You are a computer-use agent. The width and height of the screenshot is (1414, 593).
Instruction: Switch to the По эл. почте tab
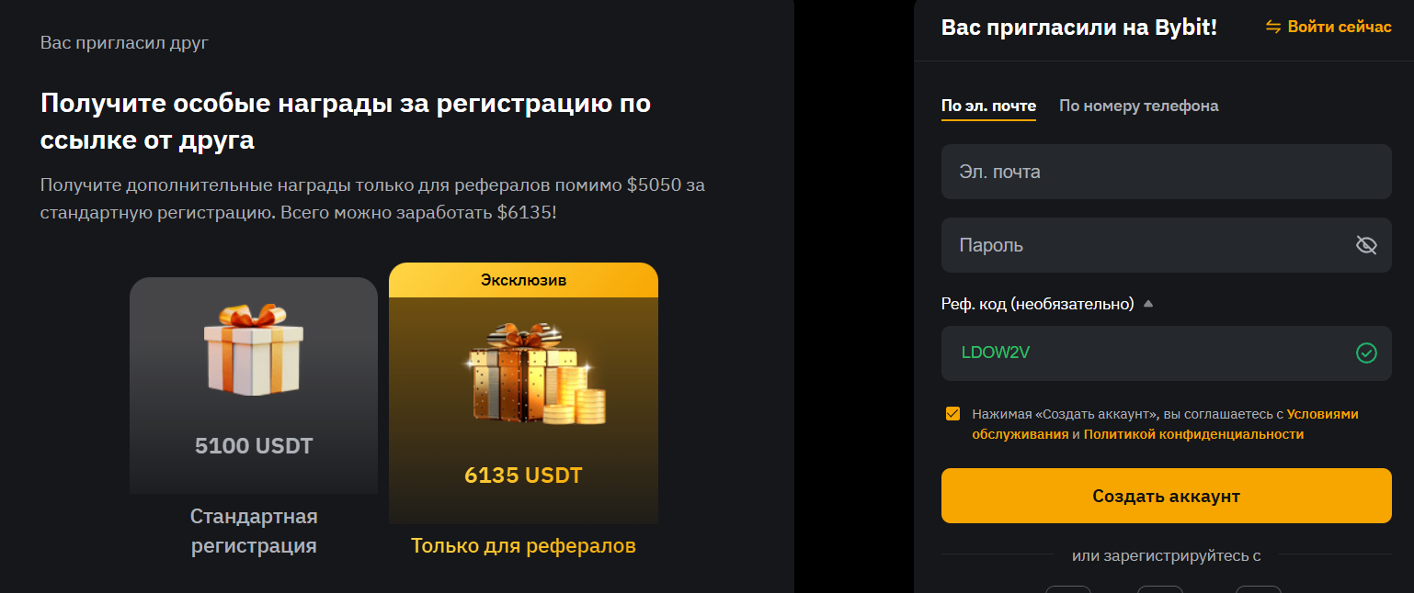(988, 106)
